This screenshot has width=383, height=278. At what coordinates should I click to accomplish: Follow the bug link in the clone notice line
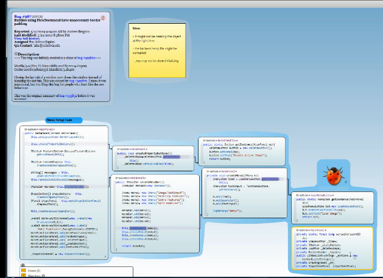(86, 58)
